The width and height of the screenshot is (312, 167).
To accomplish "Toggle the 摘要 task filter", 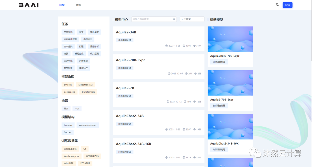I will click(x=66, y=54).
